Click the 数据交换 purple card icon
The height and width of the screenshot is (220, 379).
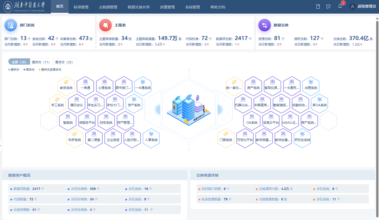[x=265, y=25]
